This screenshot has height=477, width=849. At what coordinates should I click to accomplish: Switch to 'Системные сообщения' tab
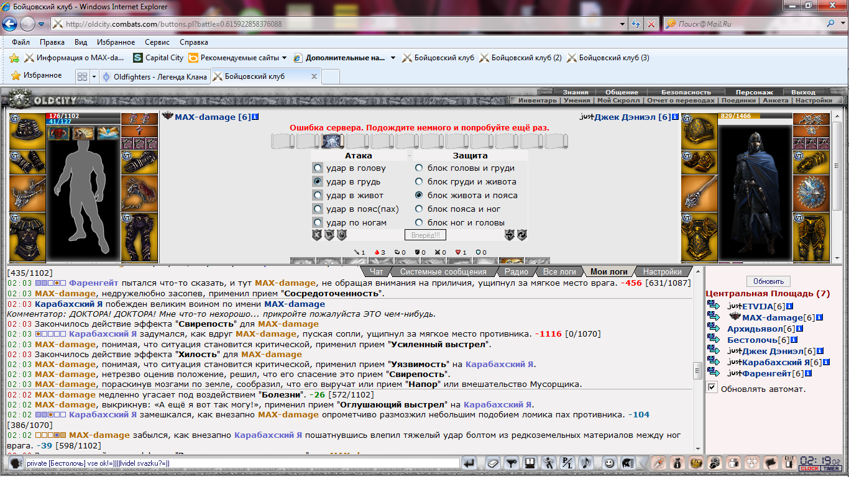[443, 271]
